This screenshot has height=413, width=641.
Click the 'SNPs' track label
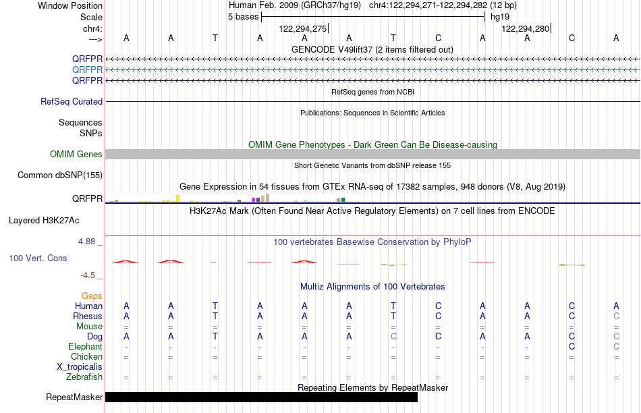(x=91, y=133)
